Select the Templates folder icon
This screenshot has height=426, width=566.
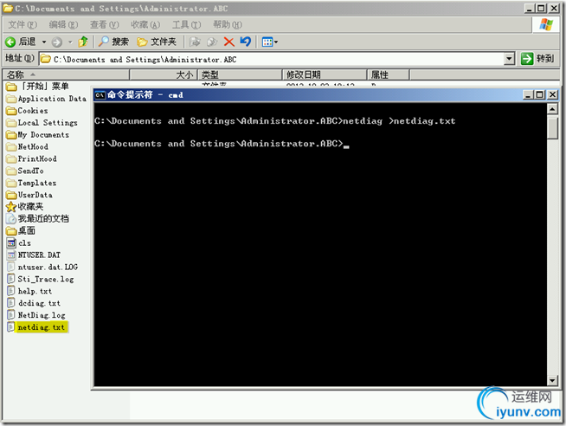coord(11,183)
